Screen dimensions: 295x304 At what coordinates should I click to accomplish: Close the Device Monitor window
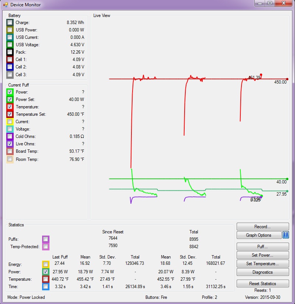click(x=284, y=3)
